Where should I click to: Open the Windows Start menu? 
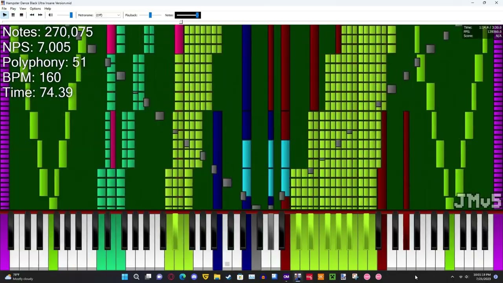click(x=125, y=277)
